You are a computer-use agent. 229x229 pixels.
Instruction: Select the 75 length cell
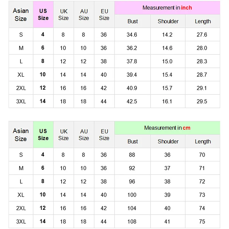202,222
